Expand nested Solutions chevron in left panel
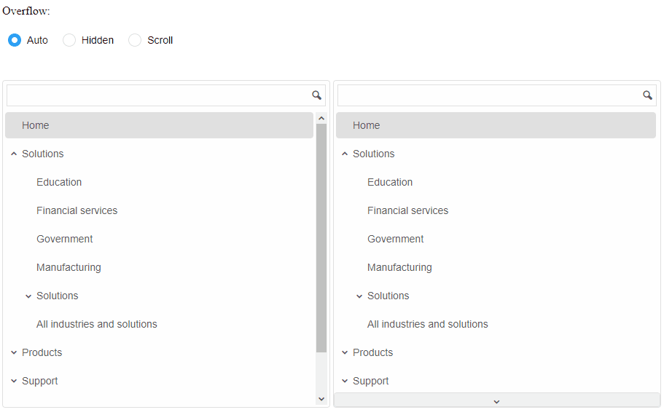 28,296
